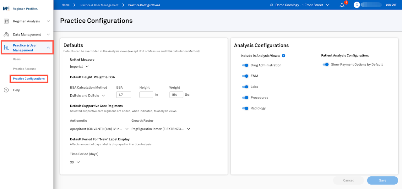Click the LOG OUT link
Viewport: 402px width, 189px height.
[391, 5]
